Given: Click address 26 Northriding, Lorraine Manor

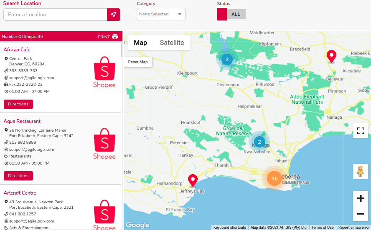Looking at the screenshot, I should click(x=38, y=130).
